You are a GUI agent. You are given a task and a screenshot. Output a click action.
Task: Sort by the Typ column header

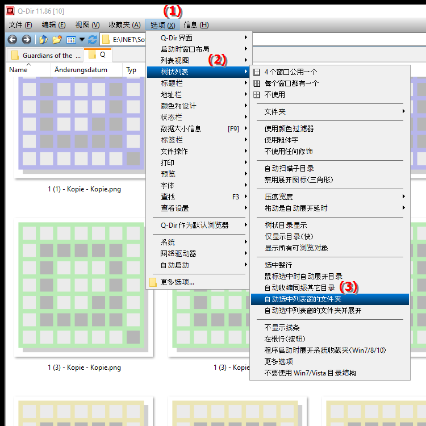click(134, 70)
